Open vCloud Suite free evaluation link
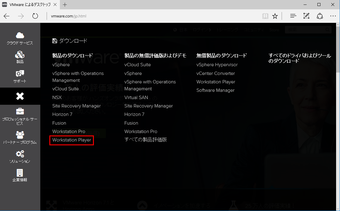340x211 pixels. (138, 65)
